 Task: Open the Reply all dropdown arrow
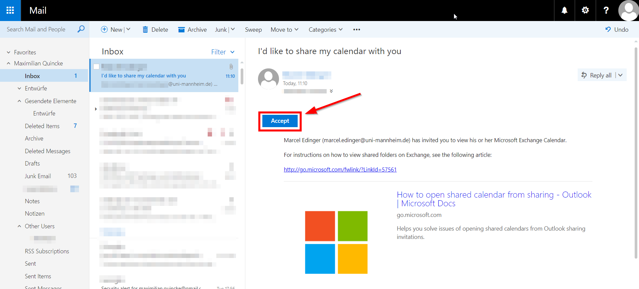[x=620, y=75]
